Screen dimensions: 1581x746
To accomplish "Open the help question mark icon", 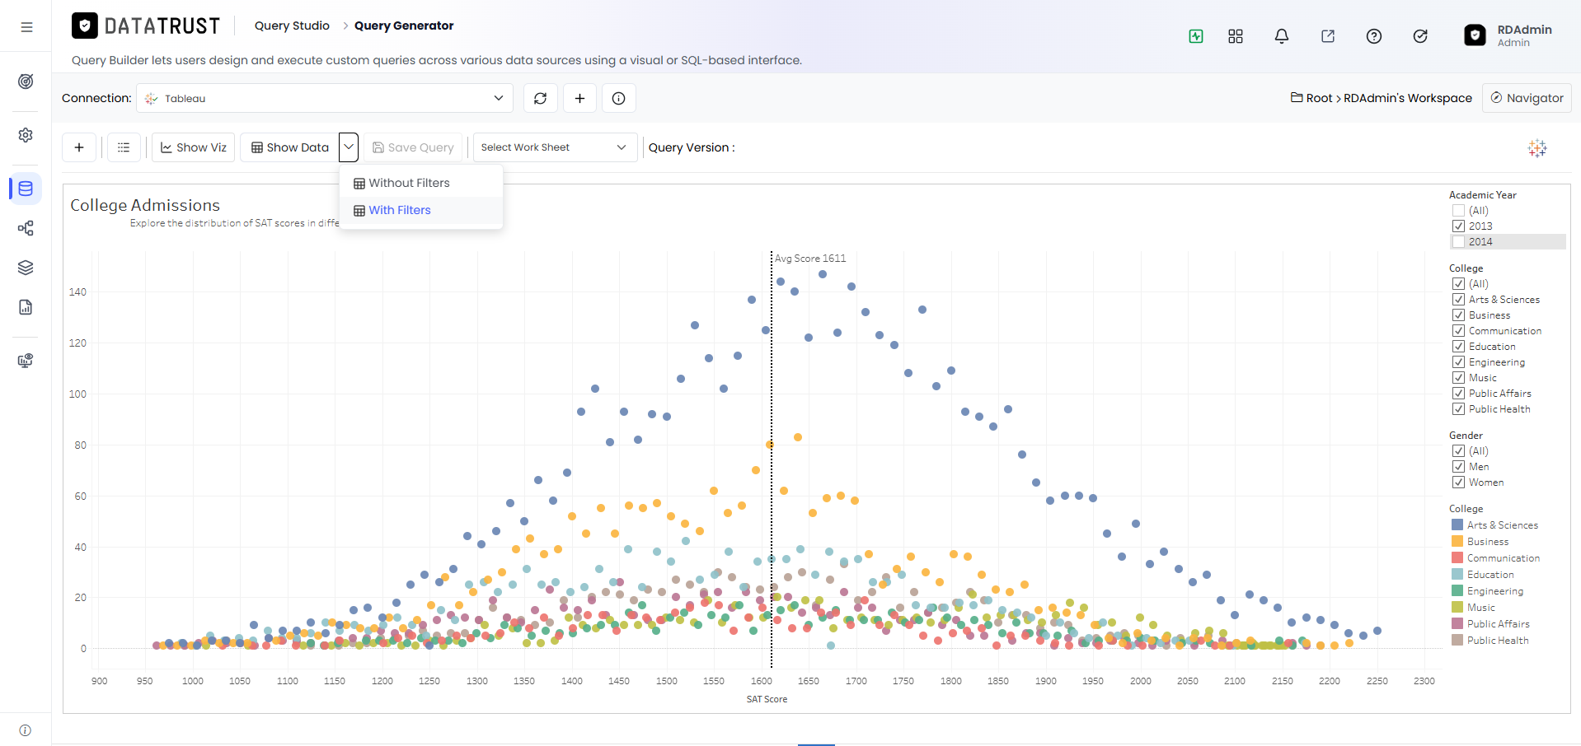I will tap(1373, 36).
